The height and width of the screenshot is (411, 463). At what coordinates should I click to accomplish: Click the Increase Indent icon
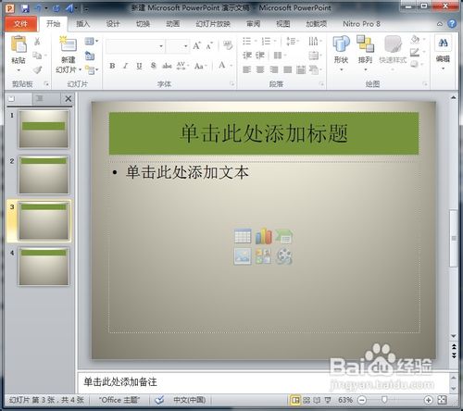pyautogui.click(x=260, y=56)
